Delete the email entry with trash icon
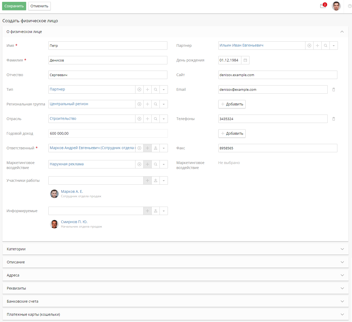 [334, 89]
